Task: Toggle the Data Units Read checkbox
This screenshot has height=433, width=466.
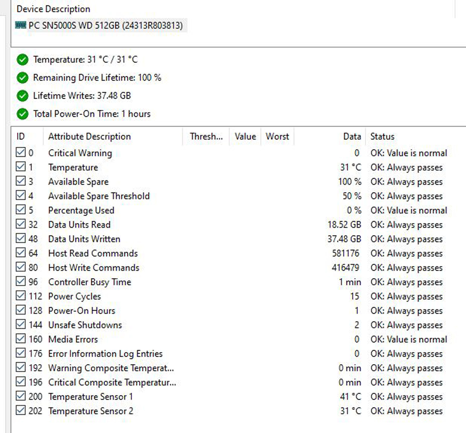Action: [x=21, y=223]
